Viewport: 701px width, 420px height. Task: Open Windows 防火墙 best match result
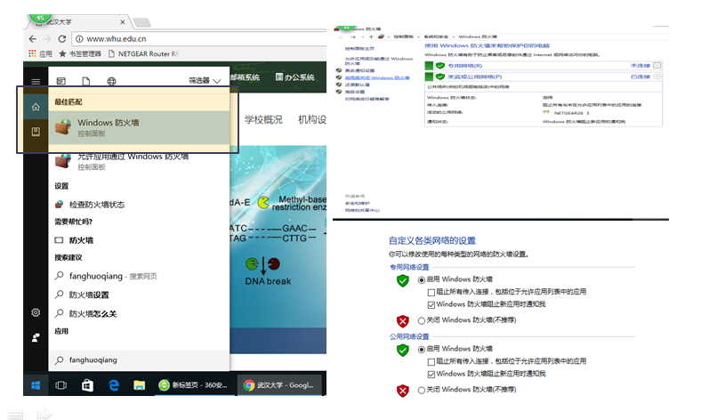click(x=139, y=127)
